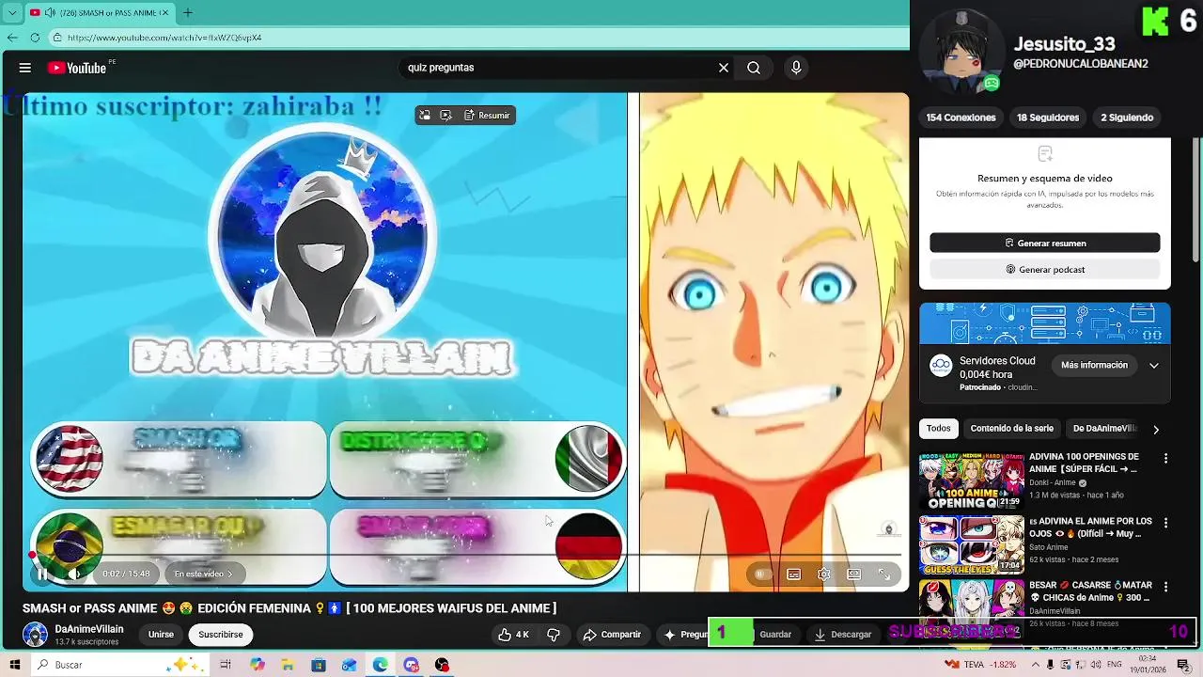Click the URL address bar
This screenshot has height=677, width=1203.
(x=479, y=38)
